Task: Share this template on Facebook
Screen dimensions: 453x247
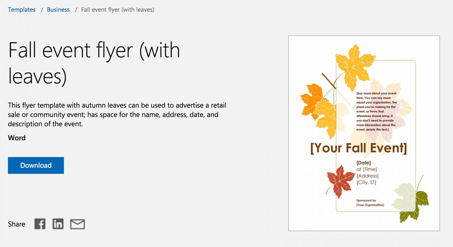Action: pyautogui.click(x=40, y=224)
